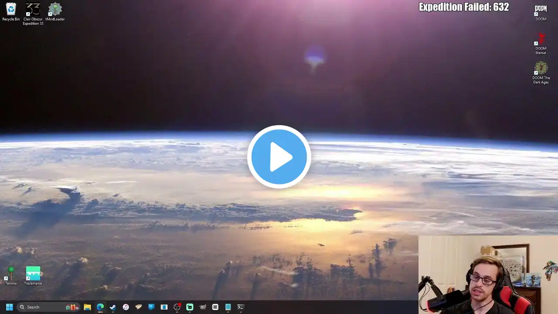Select the tModLoader desktop shortcut

point(55,12)
